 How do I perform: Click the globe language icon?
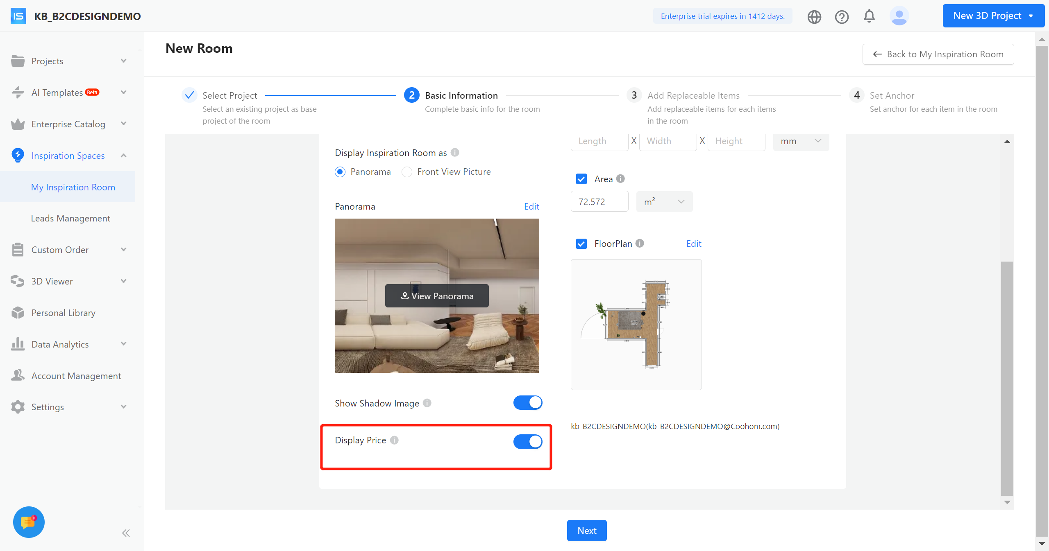tap(814, 17)
